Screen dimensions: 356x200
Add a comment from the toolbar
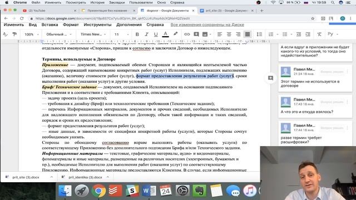click(196, 34)
